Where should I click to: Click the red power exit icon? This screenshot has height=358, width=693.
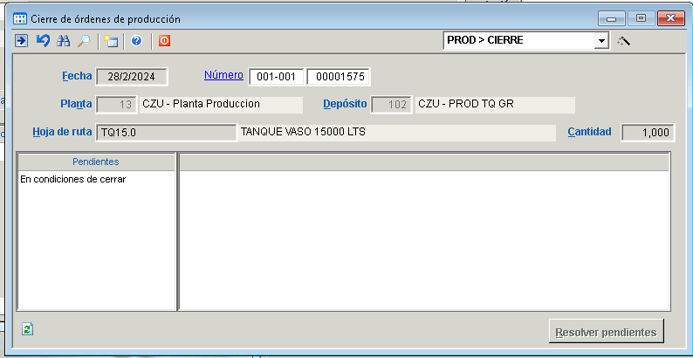pos(164,40)
